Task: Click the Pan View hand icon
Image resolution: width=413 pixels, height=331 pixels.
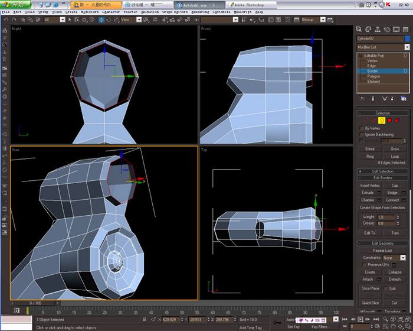Action: [x=393, y=327]
